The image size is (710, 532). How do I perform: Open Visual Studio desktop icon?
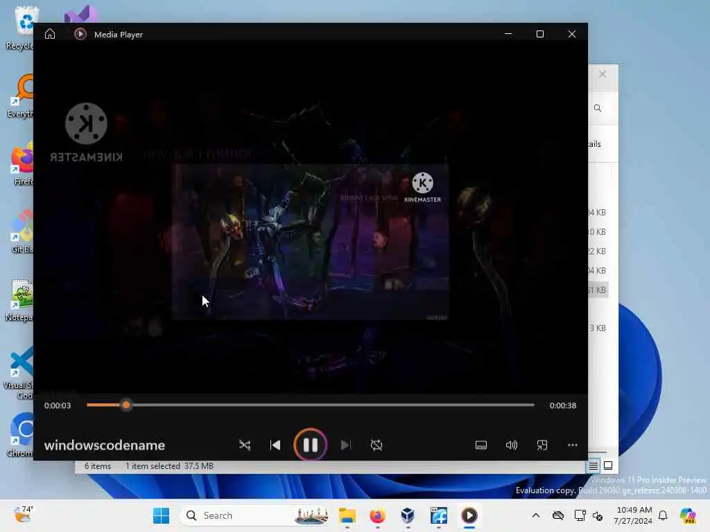pyautogui.click(x=80, y=14)
